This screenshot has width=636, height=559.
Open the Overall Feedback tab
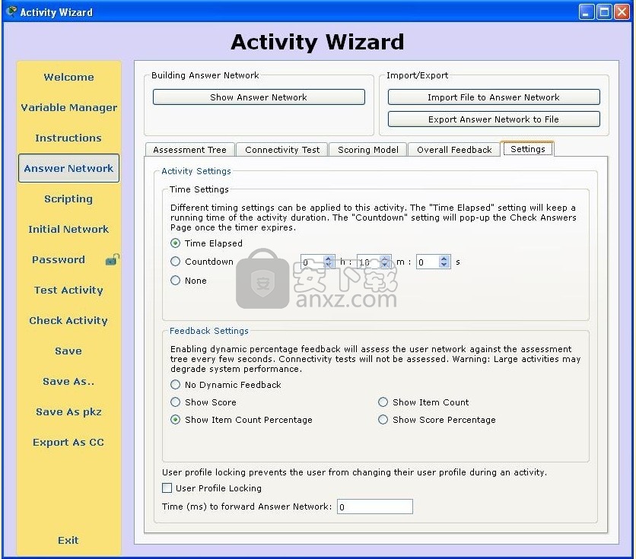pos(454,150)
